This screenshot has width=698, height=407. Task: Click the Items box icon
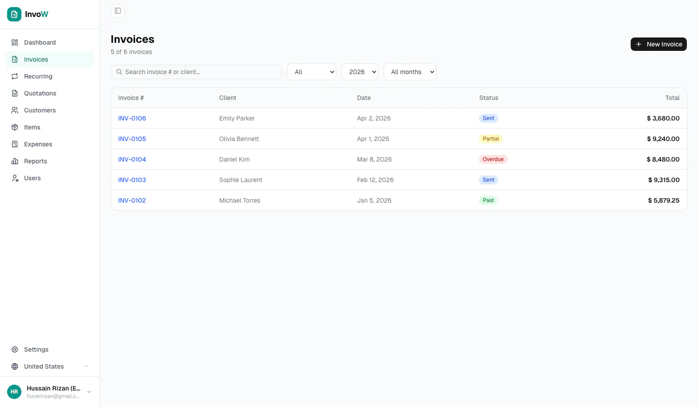coord(15,127)
